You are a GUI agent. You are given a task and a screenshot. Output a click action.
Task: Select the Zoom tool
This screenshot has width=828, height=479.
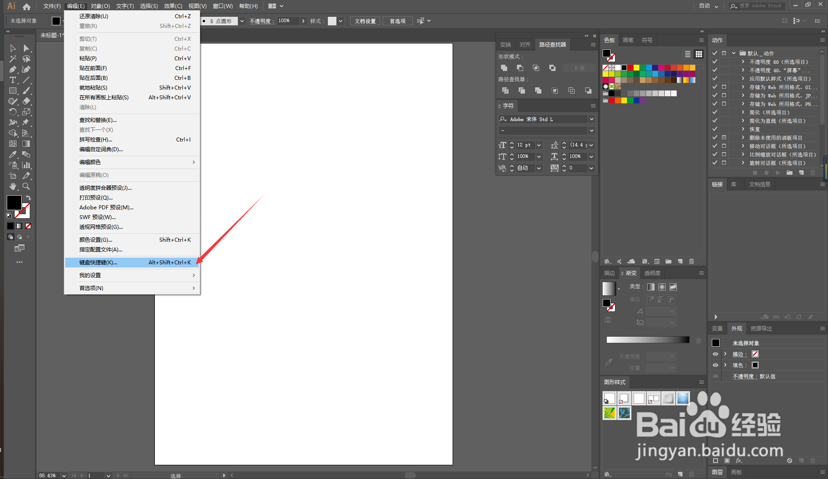[26, 186]
